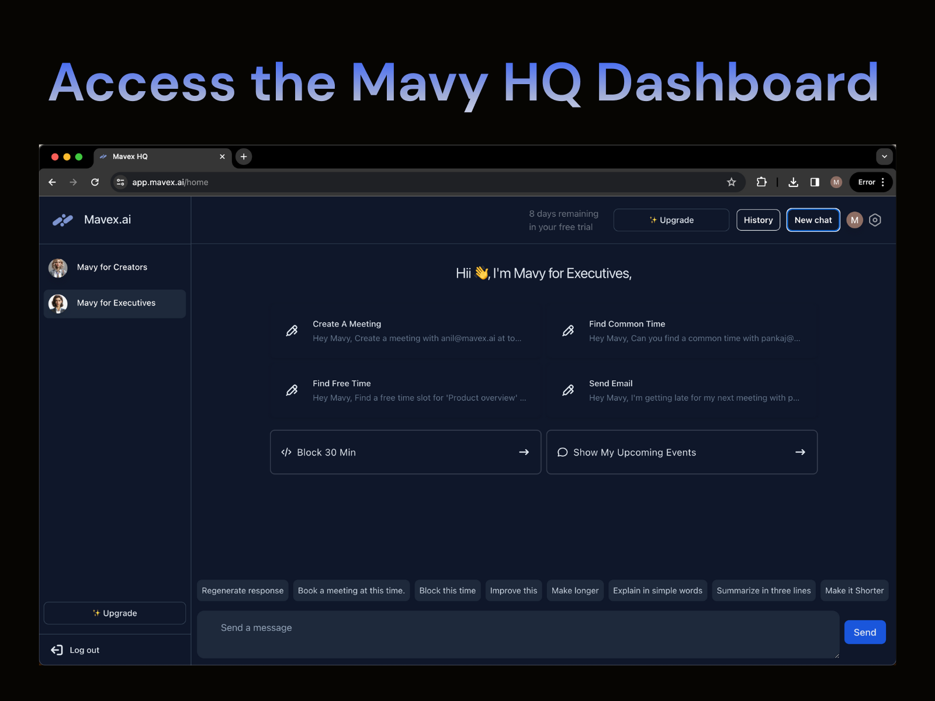Click the Block 30 Min button
The width and height of the screenshot is (935, 701).
406,452
